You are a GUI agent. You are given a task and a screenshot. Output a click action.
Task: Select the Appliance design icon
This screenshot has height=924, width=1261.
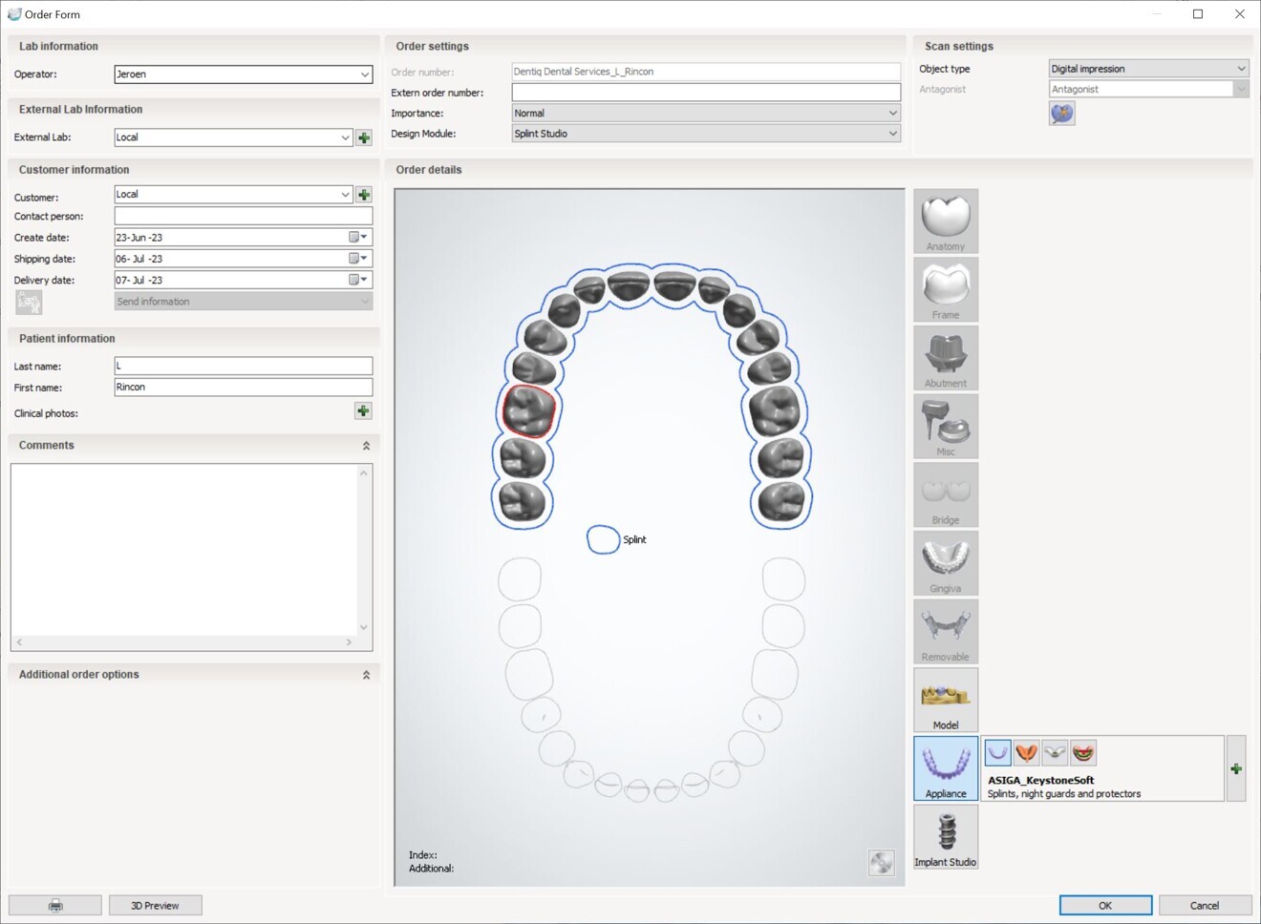pyautogui.click(x=945, y=767)
